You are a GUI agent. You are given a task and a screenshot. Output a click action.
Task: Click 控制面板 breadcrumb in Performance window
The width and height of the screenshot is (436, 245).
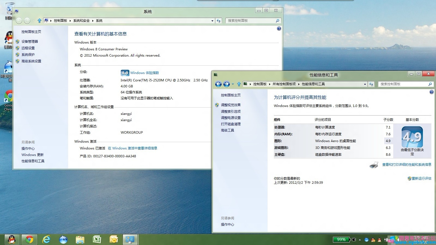point(260,84)
